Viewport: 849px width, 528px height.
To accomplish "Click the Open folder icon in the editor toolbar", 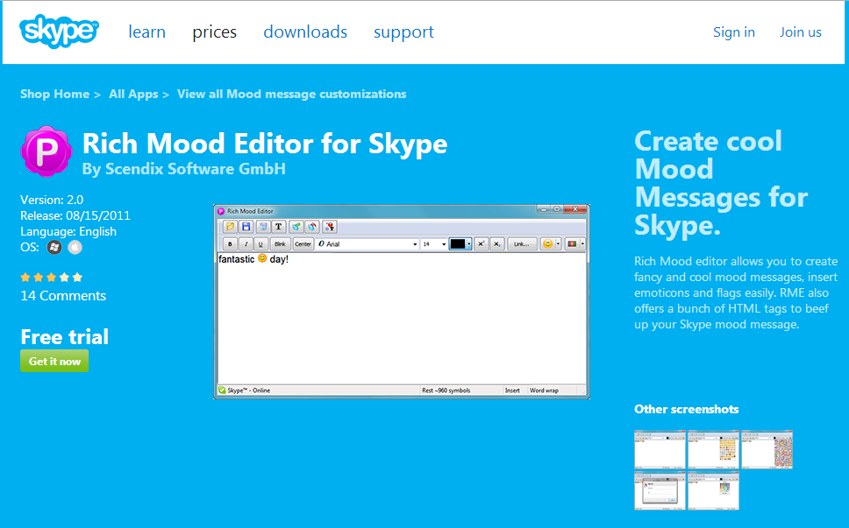I will [230, 227].
